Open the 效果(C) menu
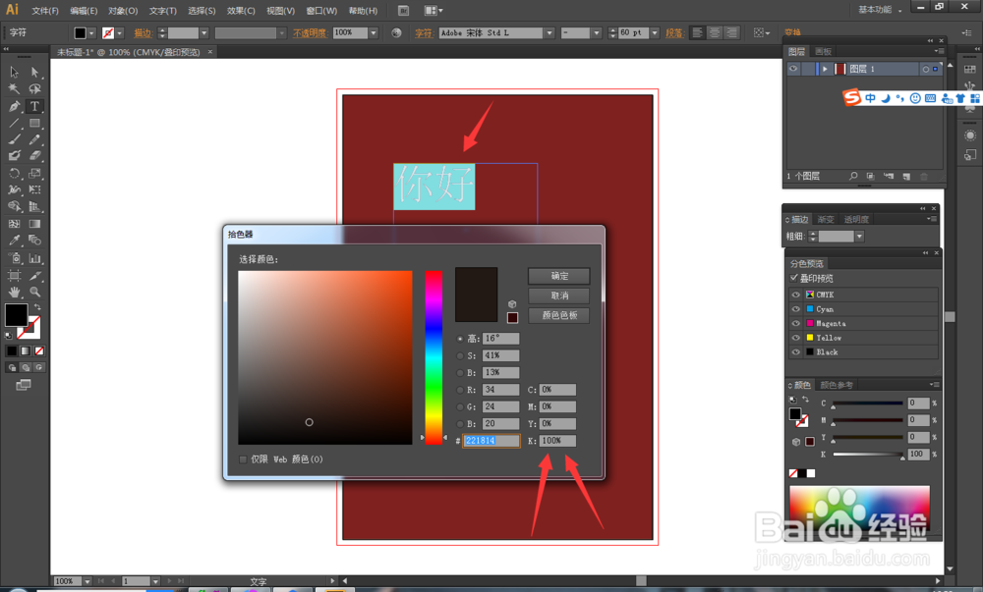 point(241,11)
